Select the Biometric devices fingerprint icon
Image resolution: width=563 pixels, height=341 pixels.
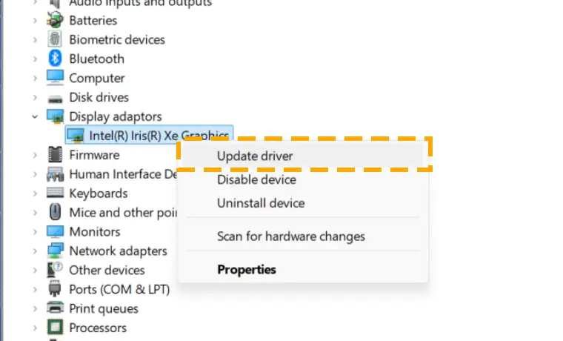click(55, 39)
